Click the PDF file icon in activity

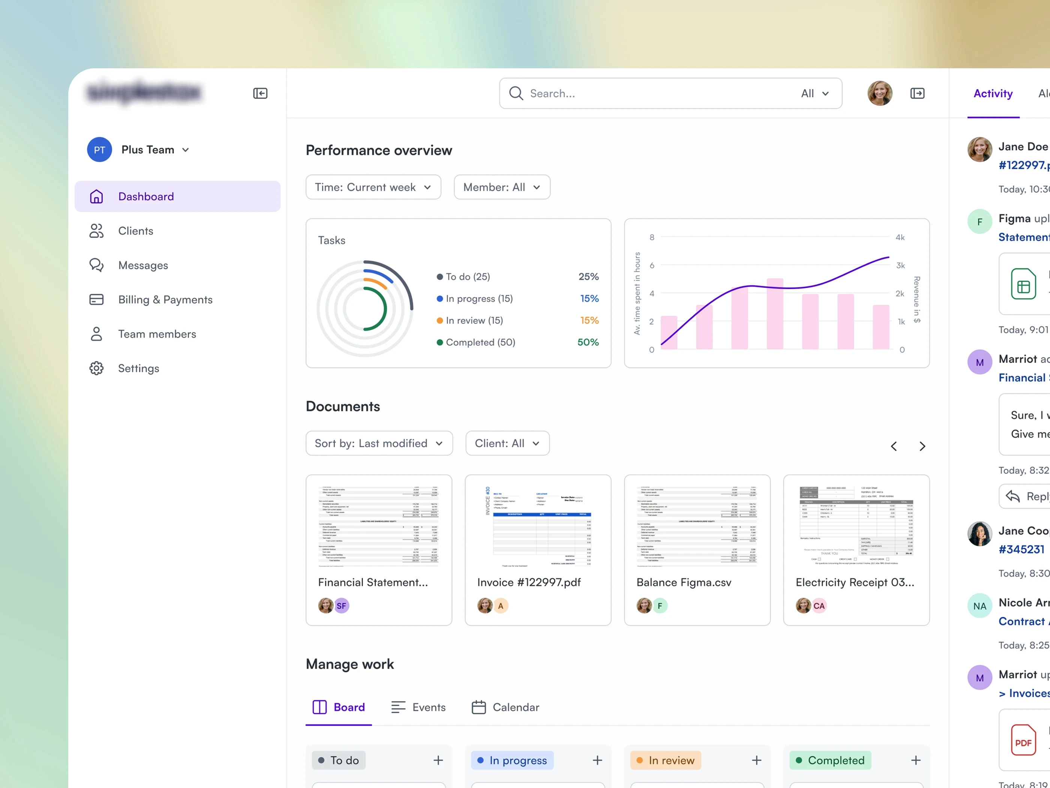[x=1023, y=740]
